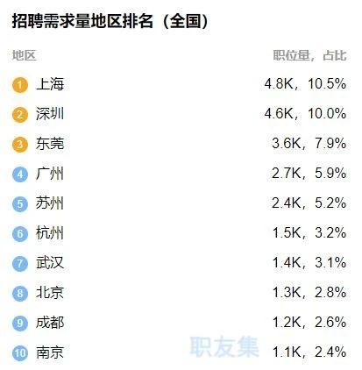This screenshot has width=362, height=370.
Task: Click the blue rank 4 badge
Action: (x=20, y=174)
